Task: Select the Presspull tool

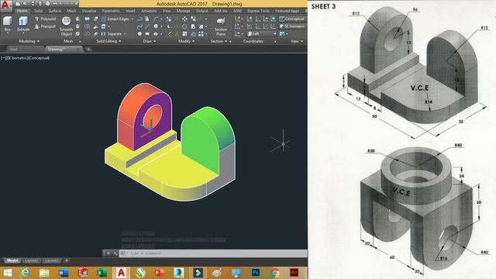Action: pos(45,26)
